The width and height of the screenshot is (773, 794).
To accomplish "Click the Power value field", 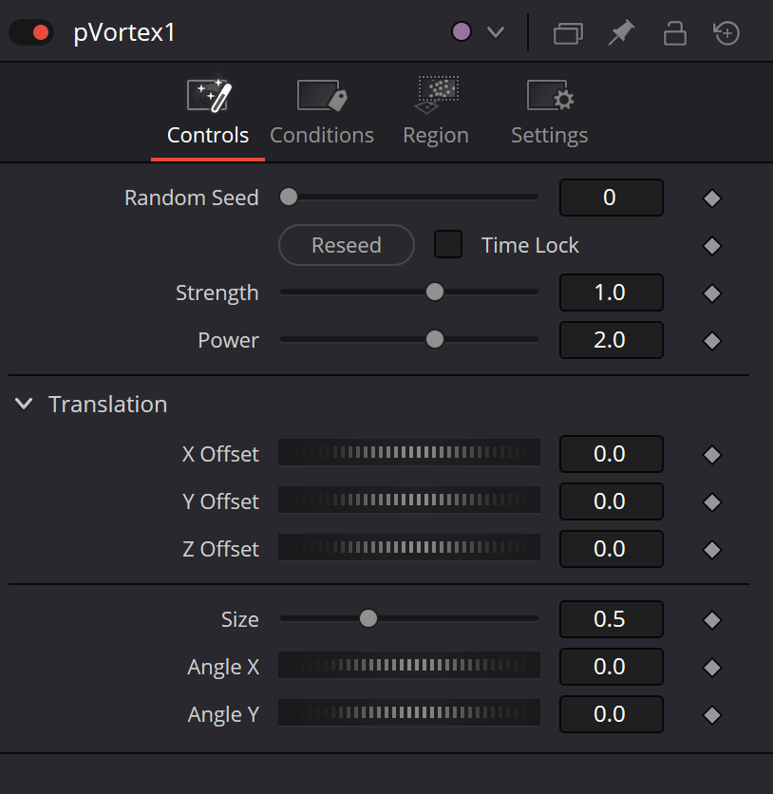I will pyautogui.click(x=611, y=340).
